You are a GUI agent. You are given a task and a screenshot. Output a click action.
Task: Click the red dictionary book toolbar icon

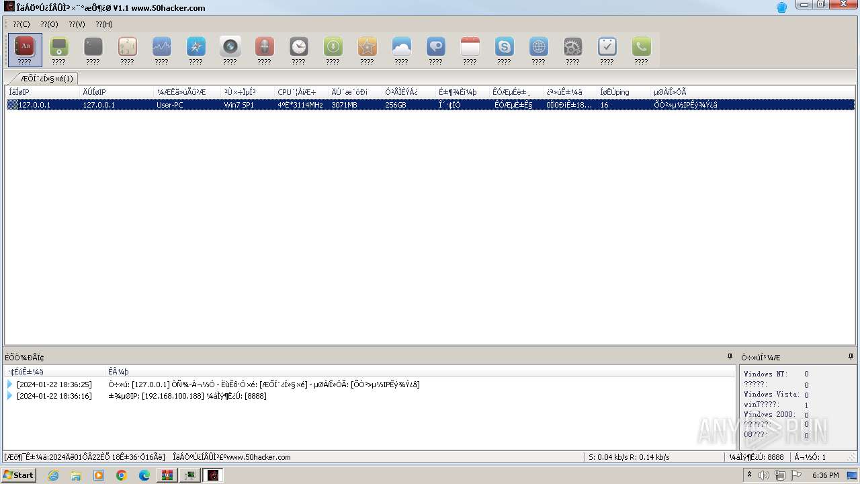[x=25, y=50]
